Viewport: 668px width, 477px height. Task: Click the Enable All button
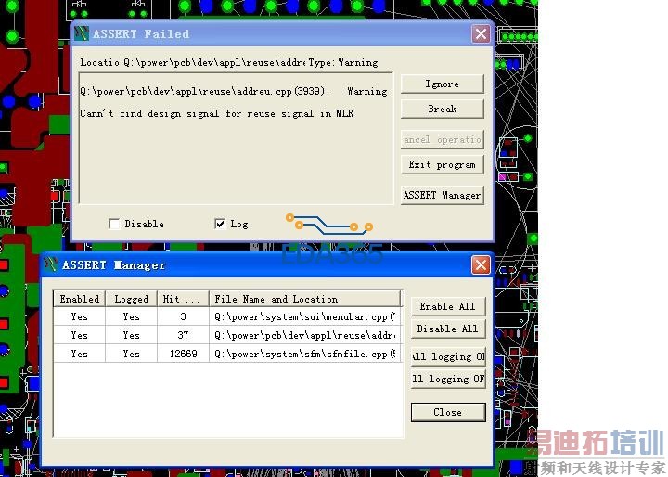point(448,306)
